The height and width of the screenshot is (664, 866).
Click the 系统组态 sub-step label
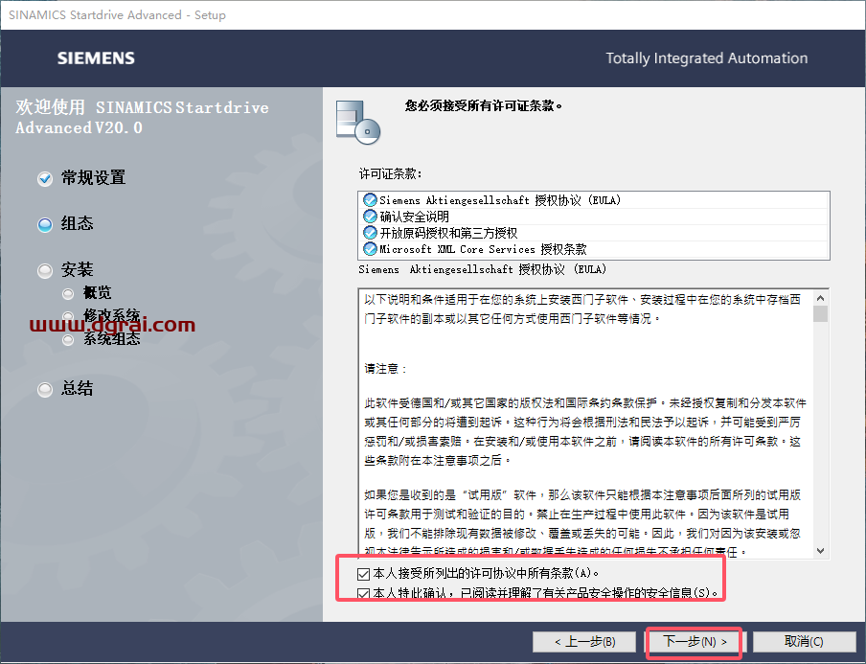click(x=112, y=338)
